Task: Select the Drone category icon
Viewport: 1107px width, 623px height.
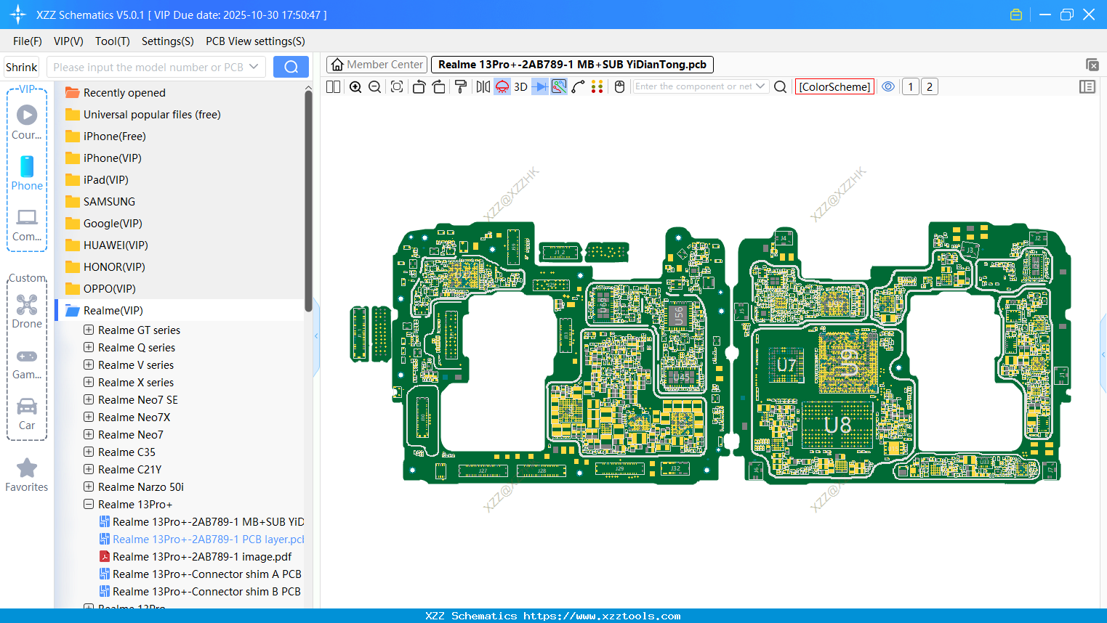Action: [27, 311]
